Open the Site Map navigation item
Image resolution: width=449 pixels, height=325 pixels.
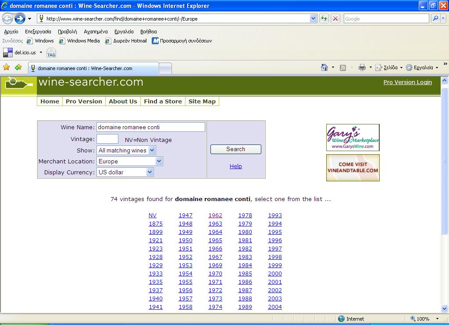(202, 101)
